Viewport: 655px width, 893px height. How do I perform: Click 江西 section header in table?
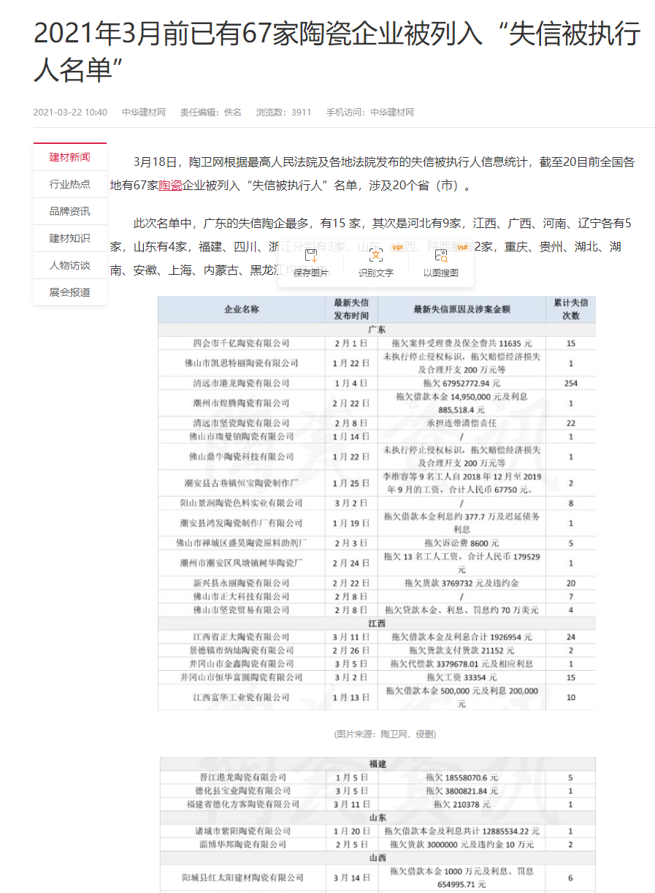377,623
